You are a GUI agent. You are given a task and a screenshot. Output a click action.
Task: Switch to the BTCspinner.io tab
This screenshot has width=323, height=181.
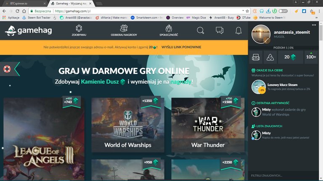point(24,3)
